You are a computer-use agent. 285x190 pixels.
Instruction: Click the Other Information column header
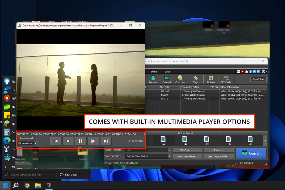tap(243, 87)
